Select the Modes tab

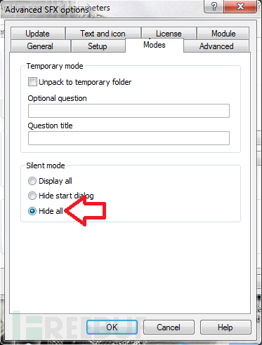(155, 45)
